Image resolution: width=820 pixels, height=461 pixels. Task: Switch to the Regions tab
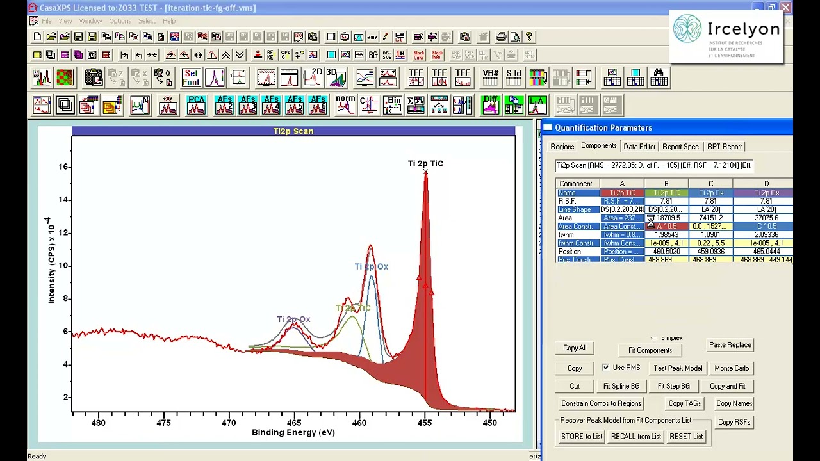click(x=562, y=147)
